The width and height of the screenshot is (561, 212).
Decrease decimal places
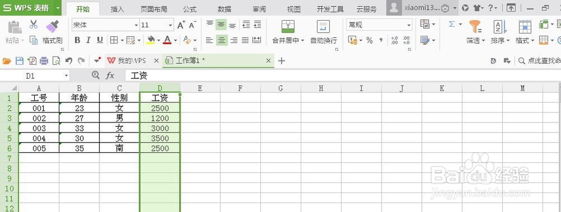406,40
